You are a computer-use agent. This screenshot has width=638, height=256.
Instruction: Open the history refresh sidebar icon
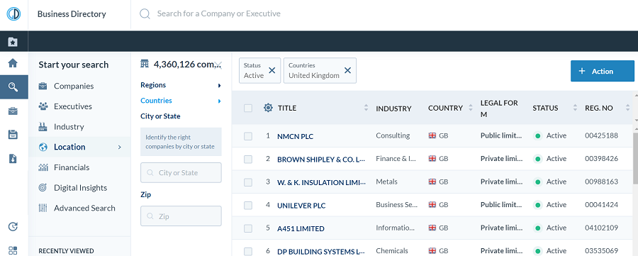point(13,227)
